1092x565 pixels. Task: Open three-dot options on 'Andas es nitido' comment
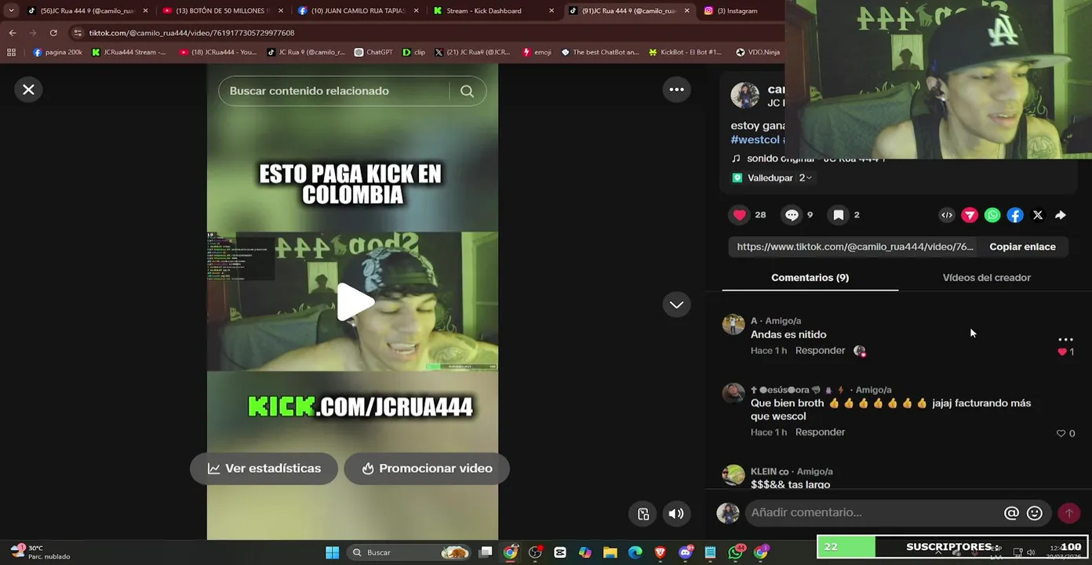[1065, 339]
